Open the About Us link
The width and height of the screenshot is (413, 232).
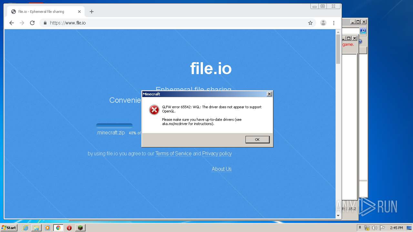[x=222, y=169]
